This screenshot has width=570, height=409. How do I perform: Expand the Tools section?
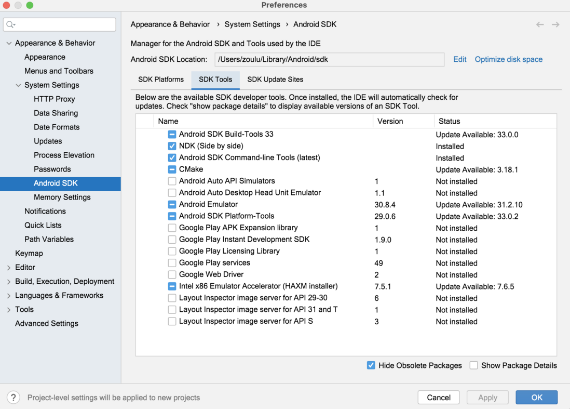tap(9, 310)
